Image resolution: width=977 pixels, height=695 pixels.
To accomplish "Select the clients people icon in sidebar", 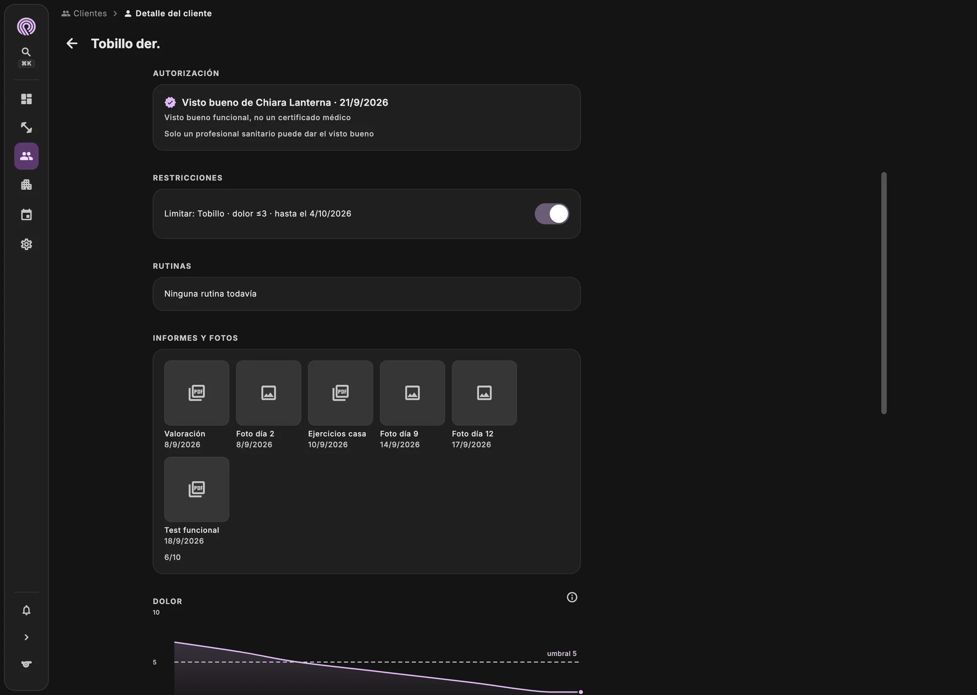I will [26, 156].
